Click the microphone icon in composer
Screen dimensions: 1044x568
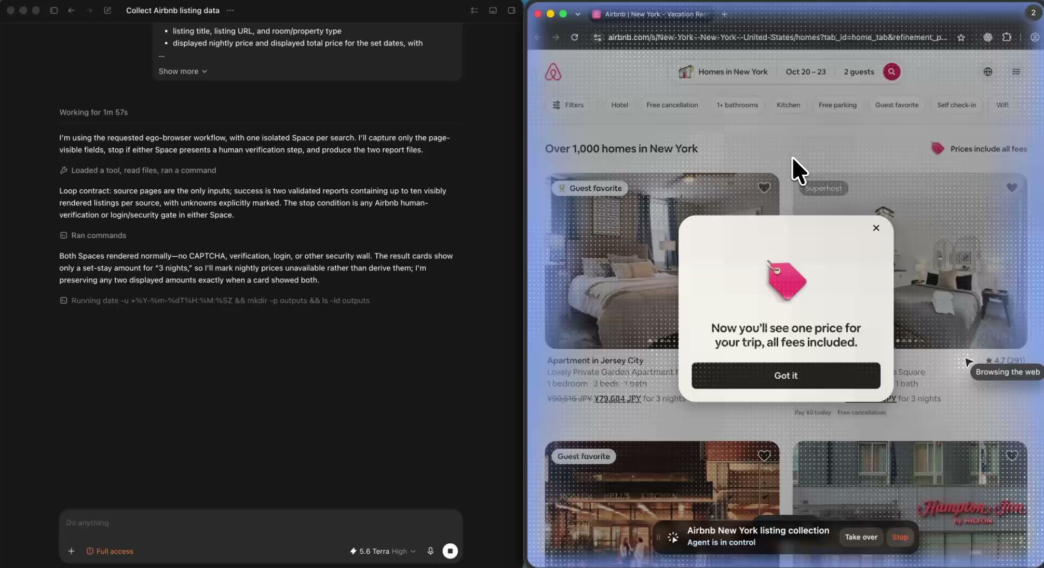(x=430, y=551)
